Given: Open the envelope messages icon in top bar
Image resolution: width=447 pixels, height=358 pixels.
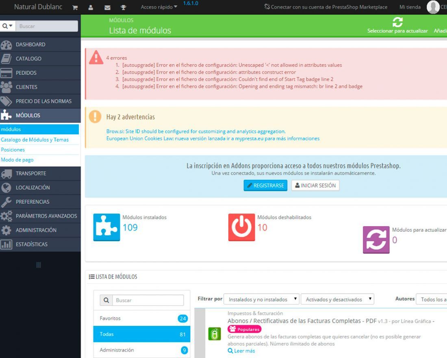Looking at the screenshot, I should tap(107, 8).
